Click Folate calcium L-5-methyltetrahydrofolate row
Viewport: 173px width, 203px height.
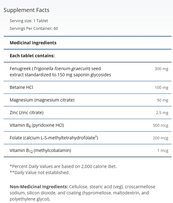(87, 138)
